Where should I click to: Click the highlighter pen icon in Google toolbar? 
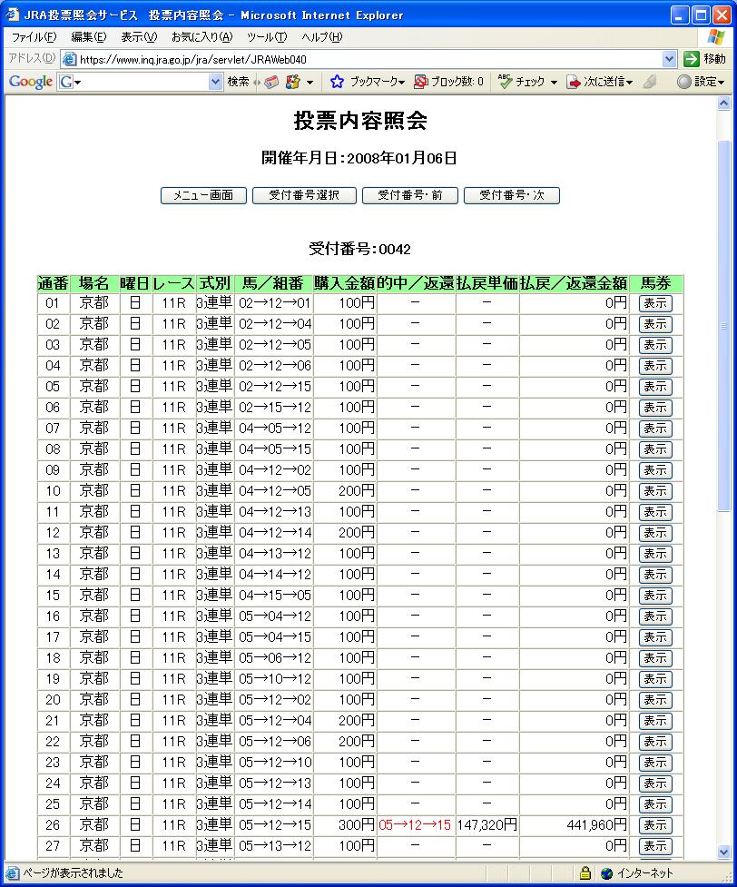[x=650, y=82]
